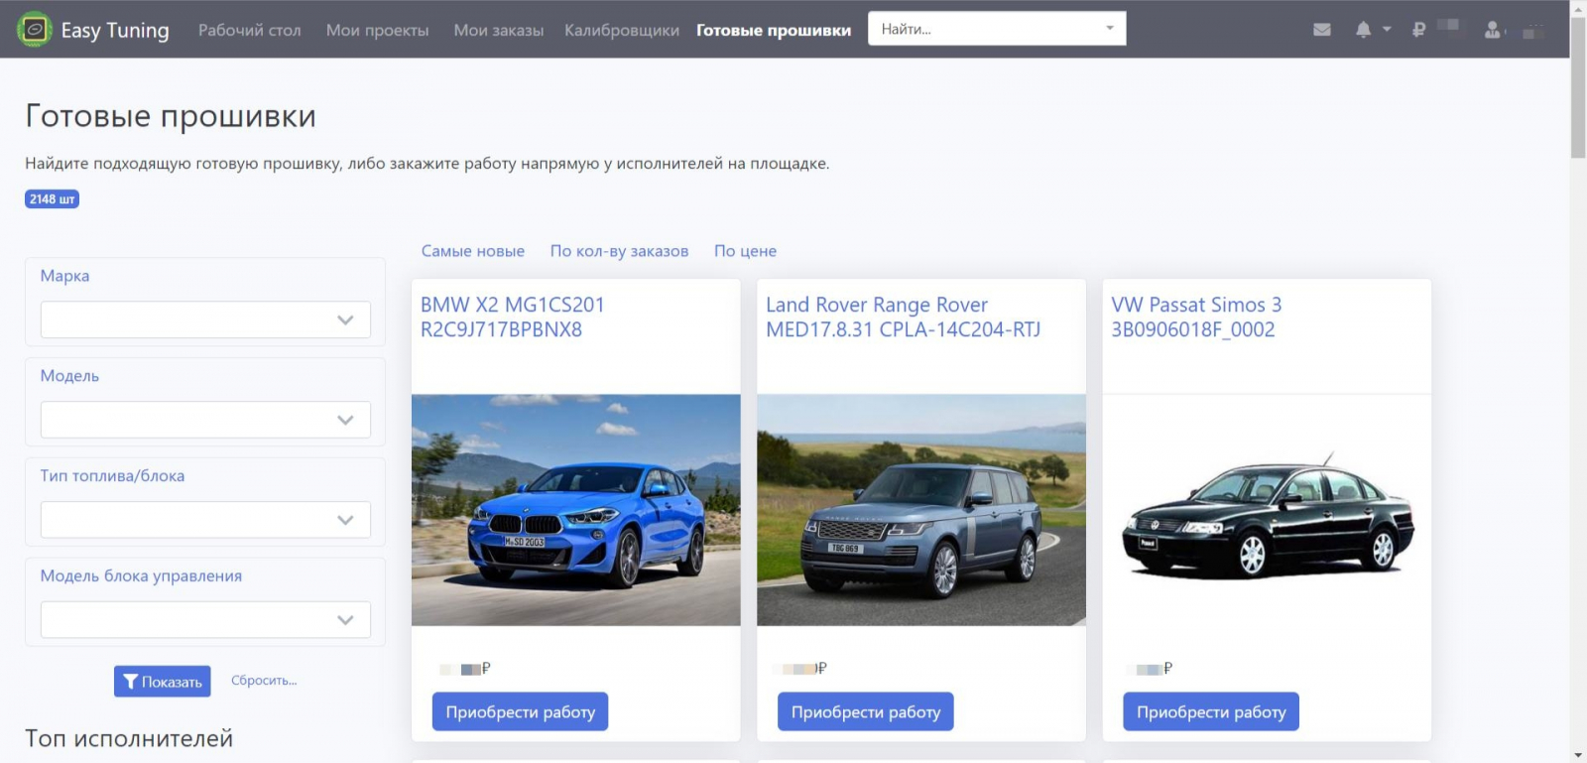Click the Range Rover photo
The image size is (1587, 763).
[921, 510]
